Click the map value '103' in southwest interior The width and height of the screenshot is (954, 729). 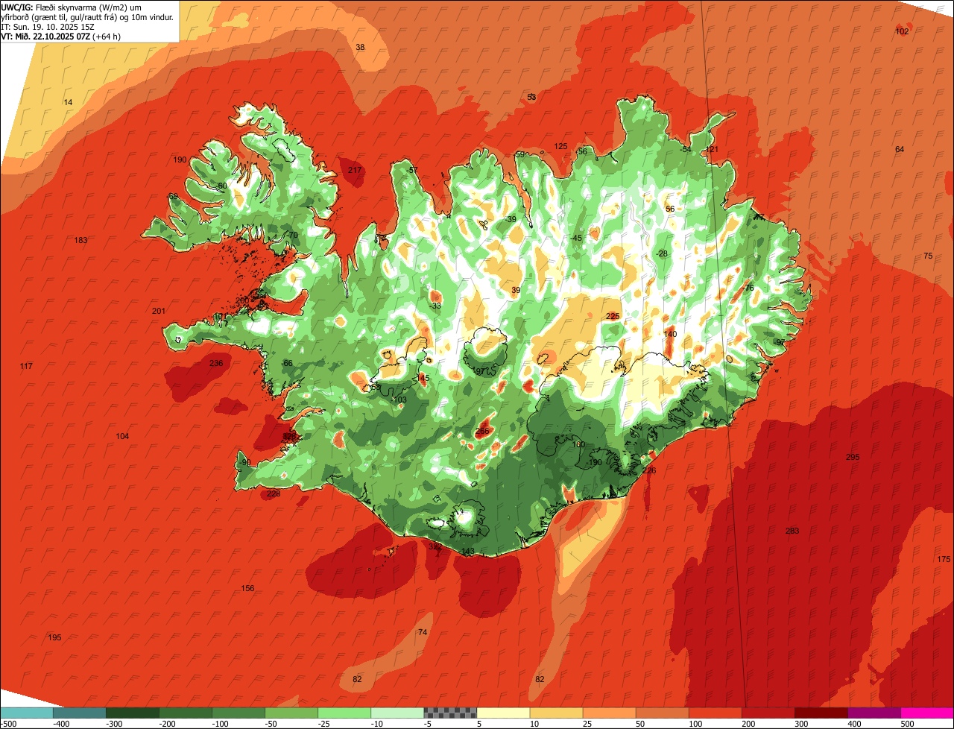pyautogui.click(x=400, y=400)
